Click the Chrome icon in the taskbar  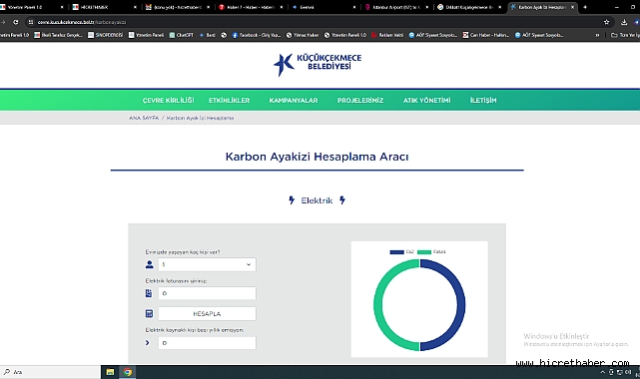tap(128, 372)
